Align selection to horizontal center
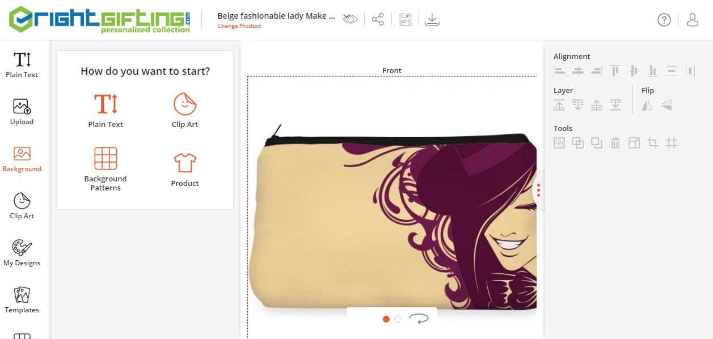The height and width of the screenshot is (339, 713). pyautogui.click(x=578, y=71)
